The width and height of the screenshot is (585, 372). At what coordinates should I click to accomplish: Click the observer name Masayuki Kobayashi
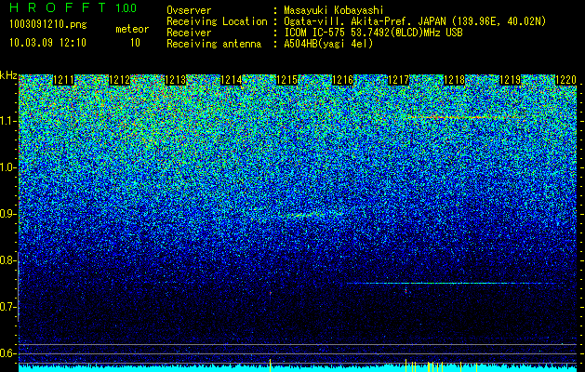[334, 11]
